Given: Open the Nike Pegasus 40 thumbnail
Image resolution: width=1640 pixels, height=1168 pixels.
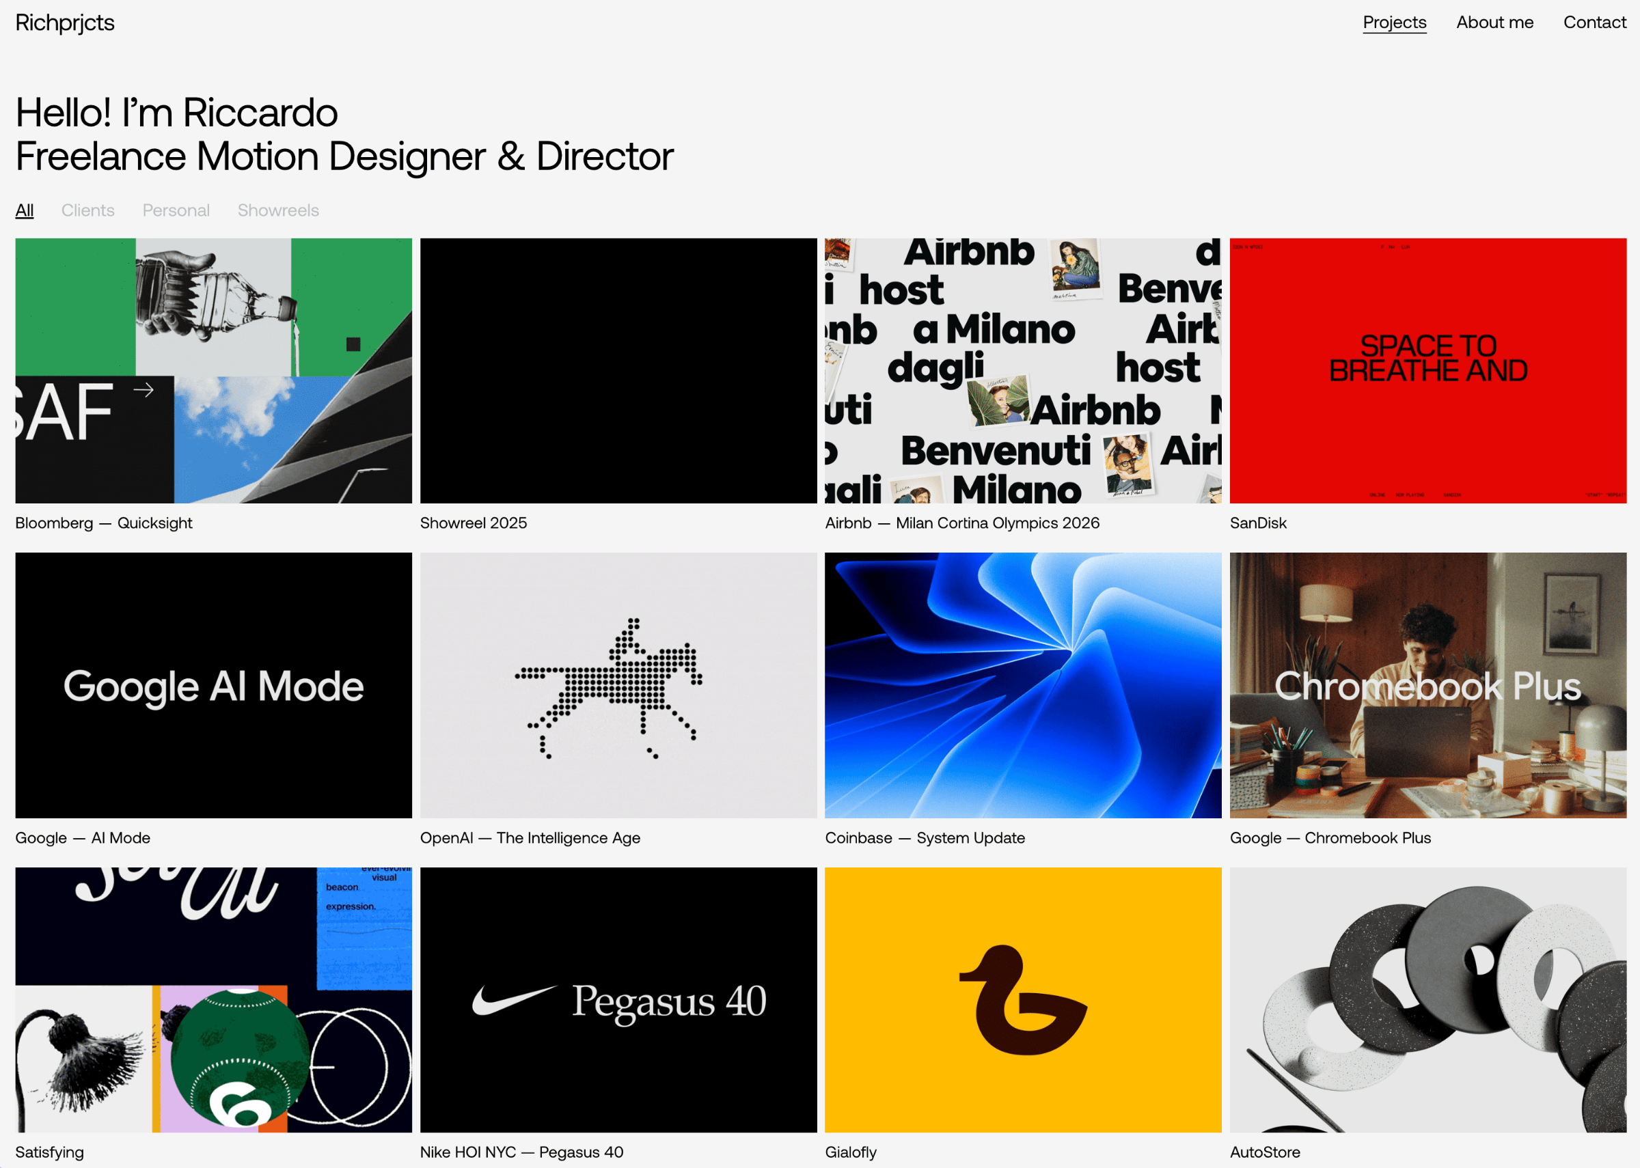Looking at the screenshot, I should tap(618, 1000).
